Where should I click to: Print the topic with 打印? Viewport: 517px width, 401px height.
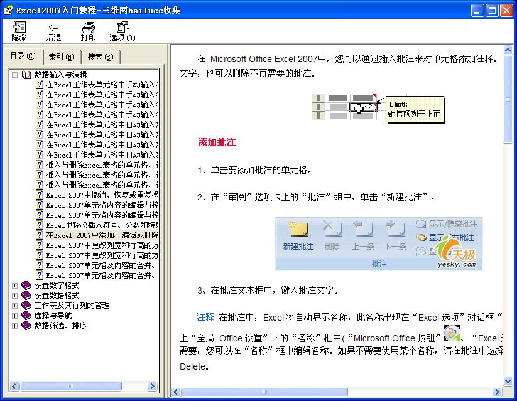[88, 31]
